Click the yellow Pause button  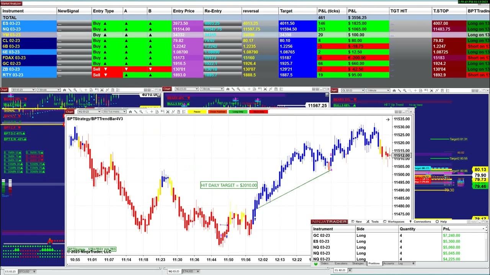click(197, 112)
